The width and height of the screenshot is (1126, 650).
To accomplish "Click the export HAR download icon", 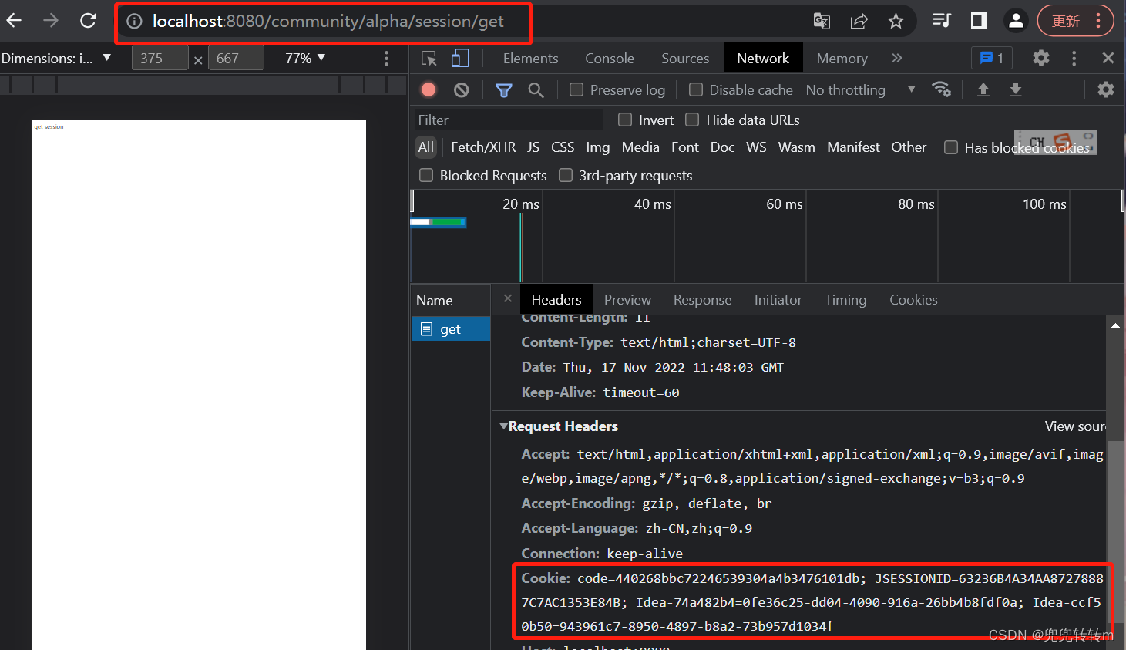I will click(x=1015, y=90).
